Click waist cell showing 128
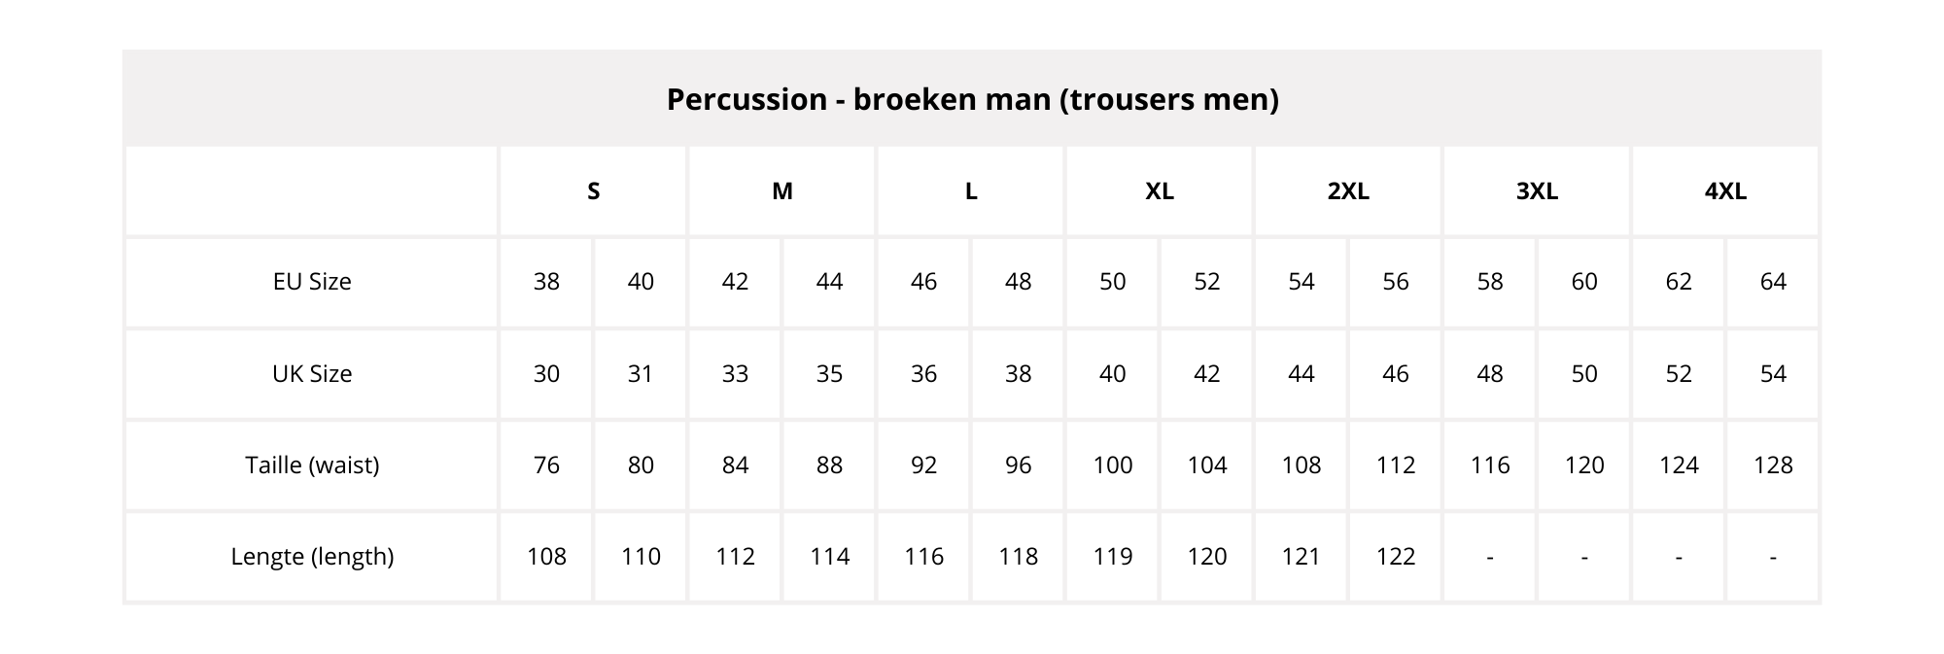 (x=1773, y=465)
